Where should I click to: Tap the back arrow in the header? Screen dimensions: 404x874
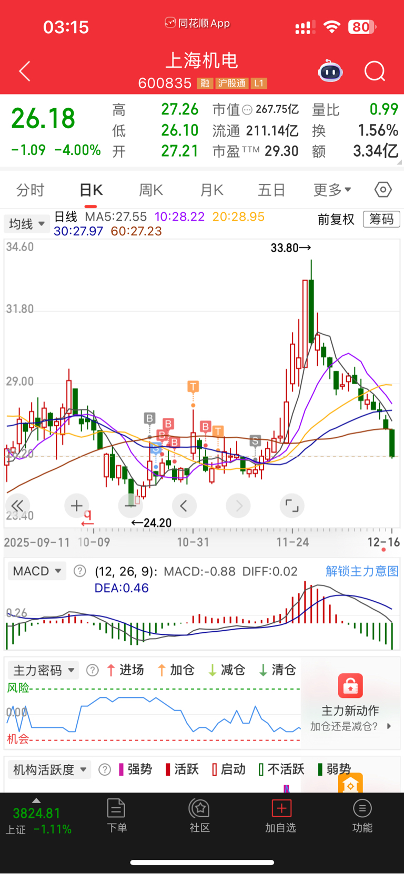(x=25, y=71)
